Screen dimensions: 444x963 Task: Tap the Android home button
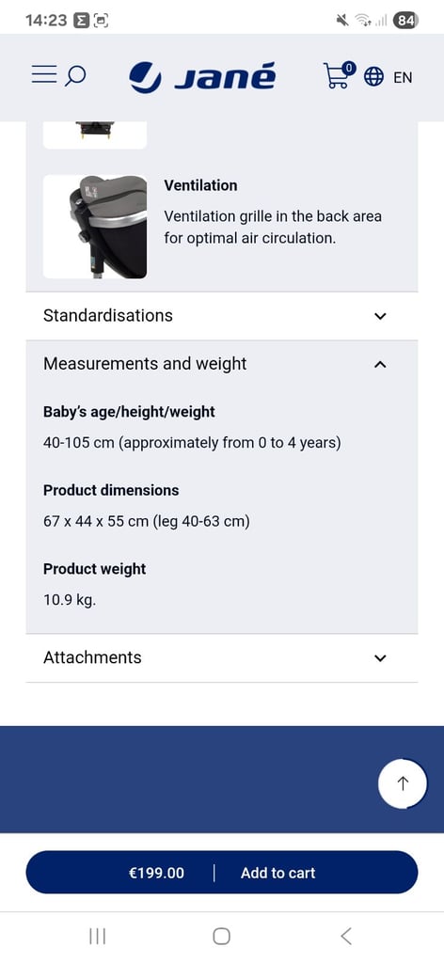[x=222, y=936]
